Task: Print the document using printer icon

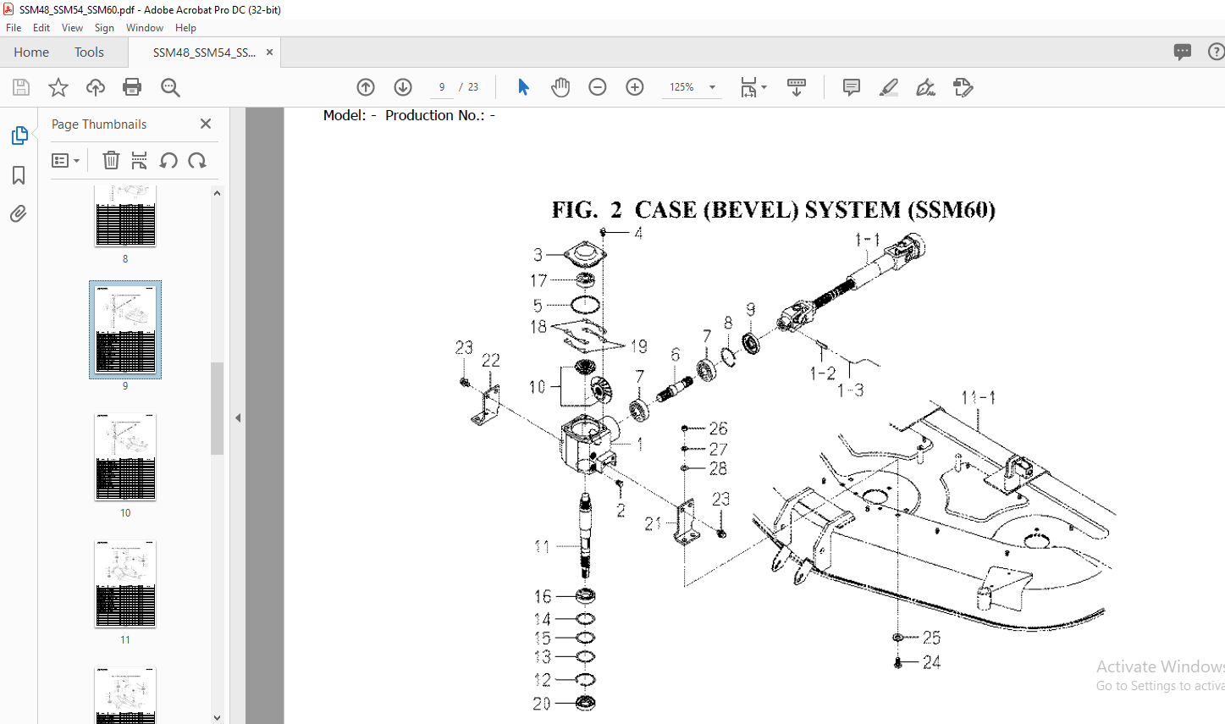Action: [132, 87]
